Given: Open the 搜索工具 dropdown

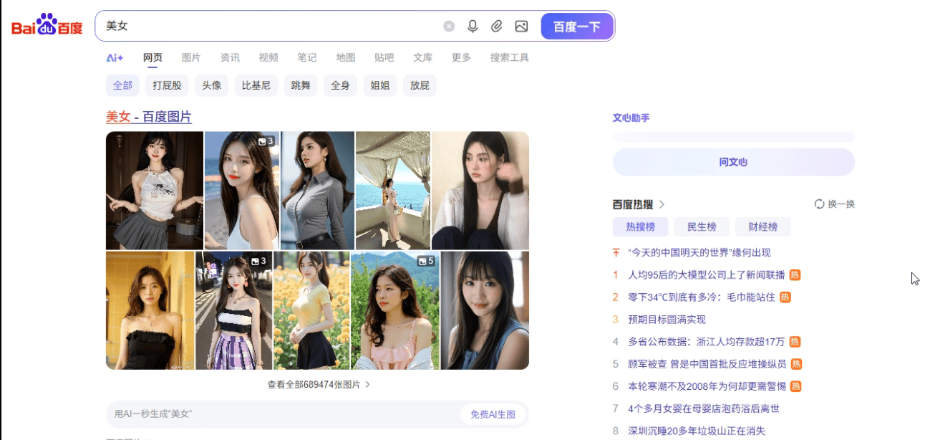Looking at the screenshot, I should point(509,57).
